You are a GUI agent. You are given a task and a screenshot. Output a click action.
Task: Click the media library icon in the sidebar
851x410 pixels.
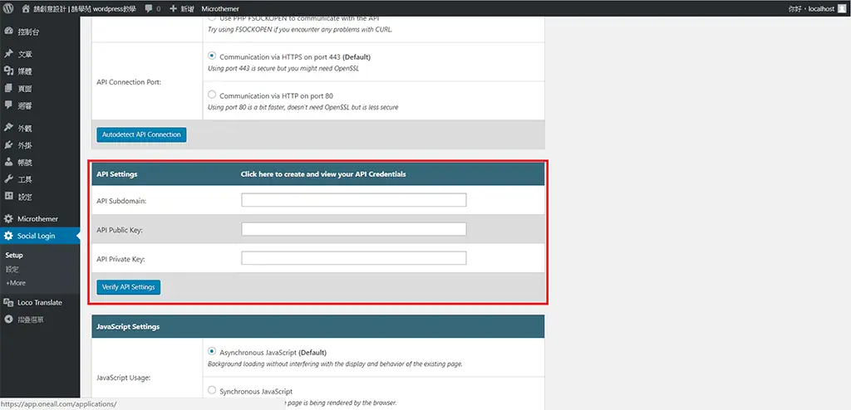pyautogui.click(x=8, y=71)
